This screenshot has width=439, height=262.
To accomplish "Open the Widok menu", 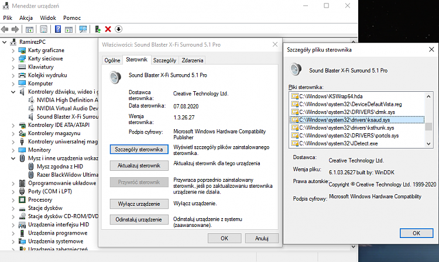I will [x=48, y=18].
